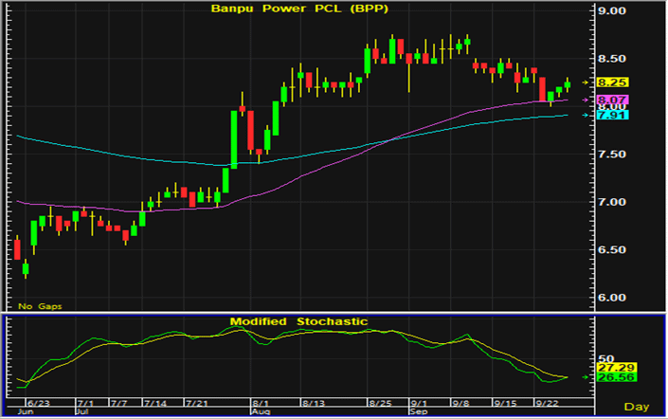This screenshot has width=668, height=419.
Task: Click the Sep month label
Action: 417,413
